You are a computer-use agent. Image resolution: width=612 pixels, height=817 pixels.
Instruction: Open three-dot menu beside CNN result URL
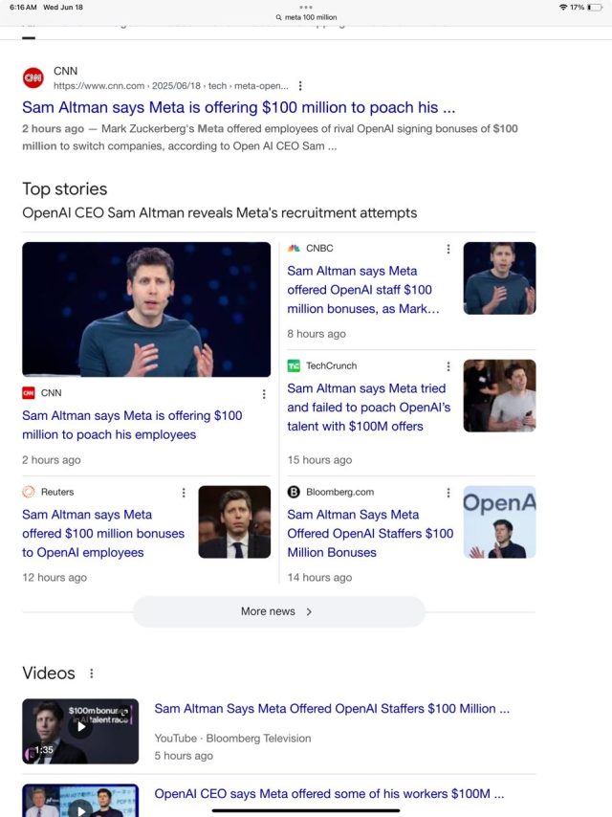[x=300, y=86]
